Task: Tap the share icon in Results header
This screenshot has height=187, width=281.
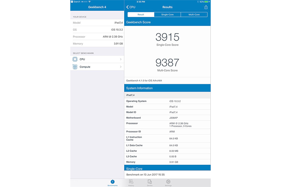Action: pyautogui.click(x=206, y=7)
